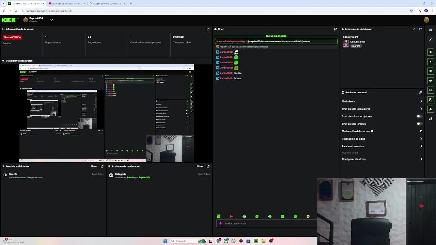Click the profile avatar in Kick header
This screenshot has height=245, width=436.
(426, 20)
